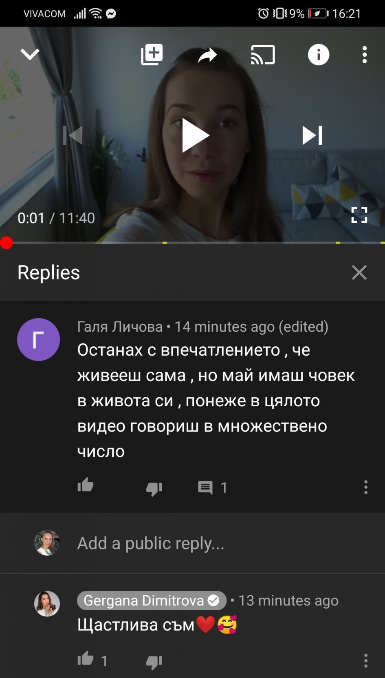Image resolution: width=385 pixels, height=678 pixels.
Task: Enter fullscreen mode
Action: pos(359,215)
